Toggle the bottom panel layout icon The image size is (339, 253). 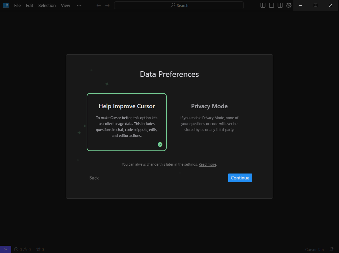coord(271,5)
